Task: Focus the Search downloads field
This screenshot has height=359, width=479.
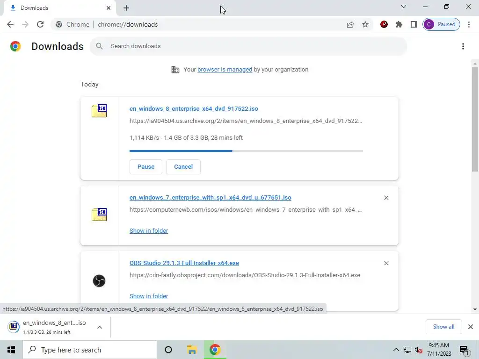Action: pos(248,46)
